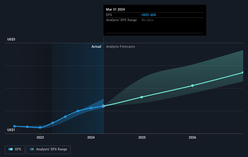Viewport: 248px width, 157px height.
Task: Click the EPS color icon in the legend
Action: (11, 149)
